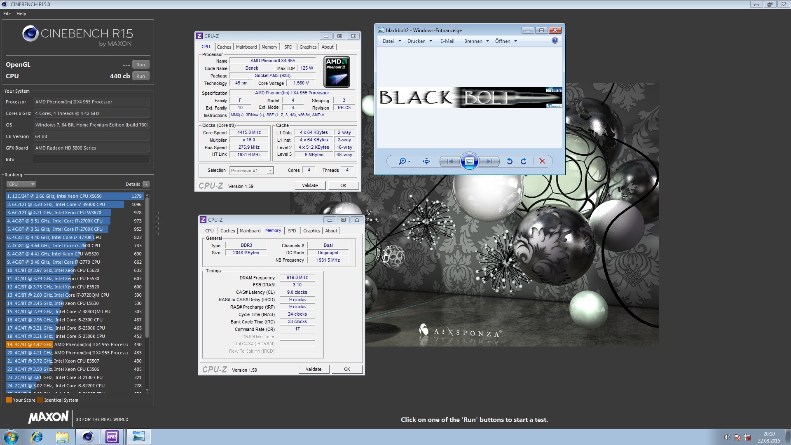Click the actual size fit icon in Fotoanzeige

tap(426, 162)
